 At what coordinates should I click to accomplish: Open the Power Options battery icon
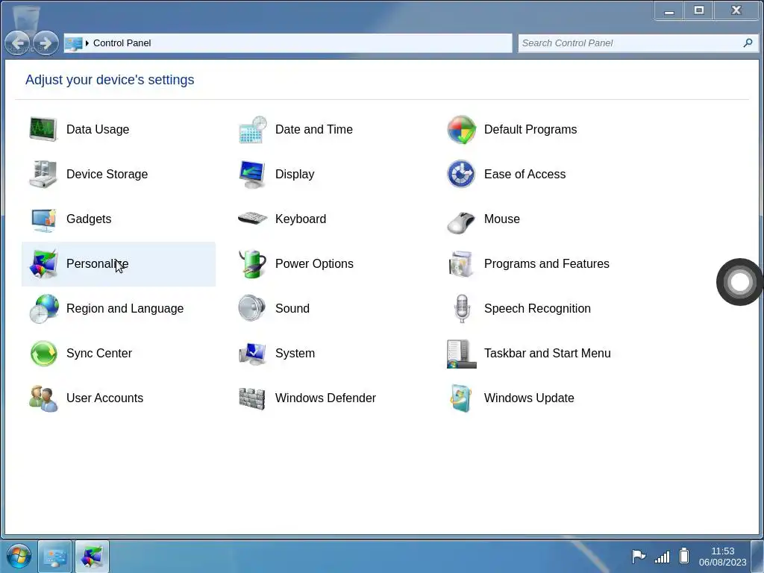click(x=252, y=263)
